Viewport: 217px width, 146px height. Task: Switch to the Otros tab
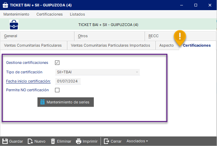(x=109, y=36)
